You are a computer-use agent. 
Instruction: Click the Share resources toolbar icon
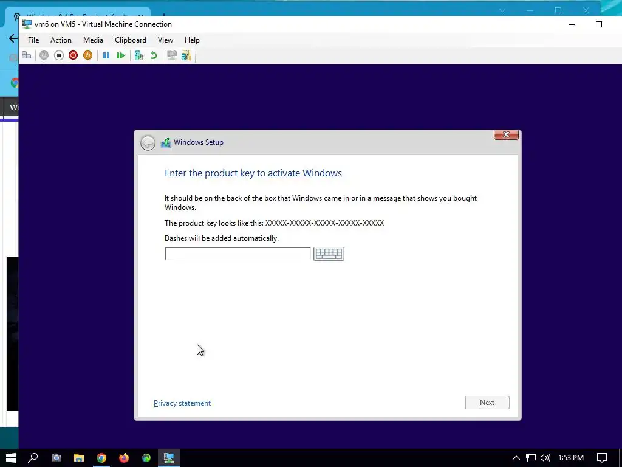click(186, 55)
